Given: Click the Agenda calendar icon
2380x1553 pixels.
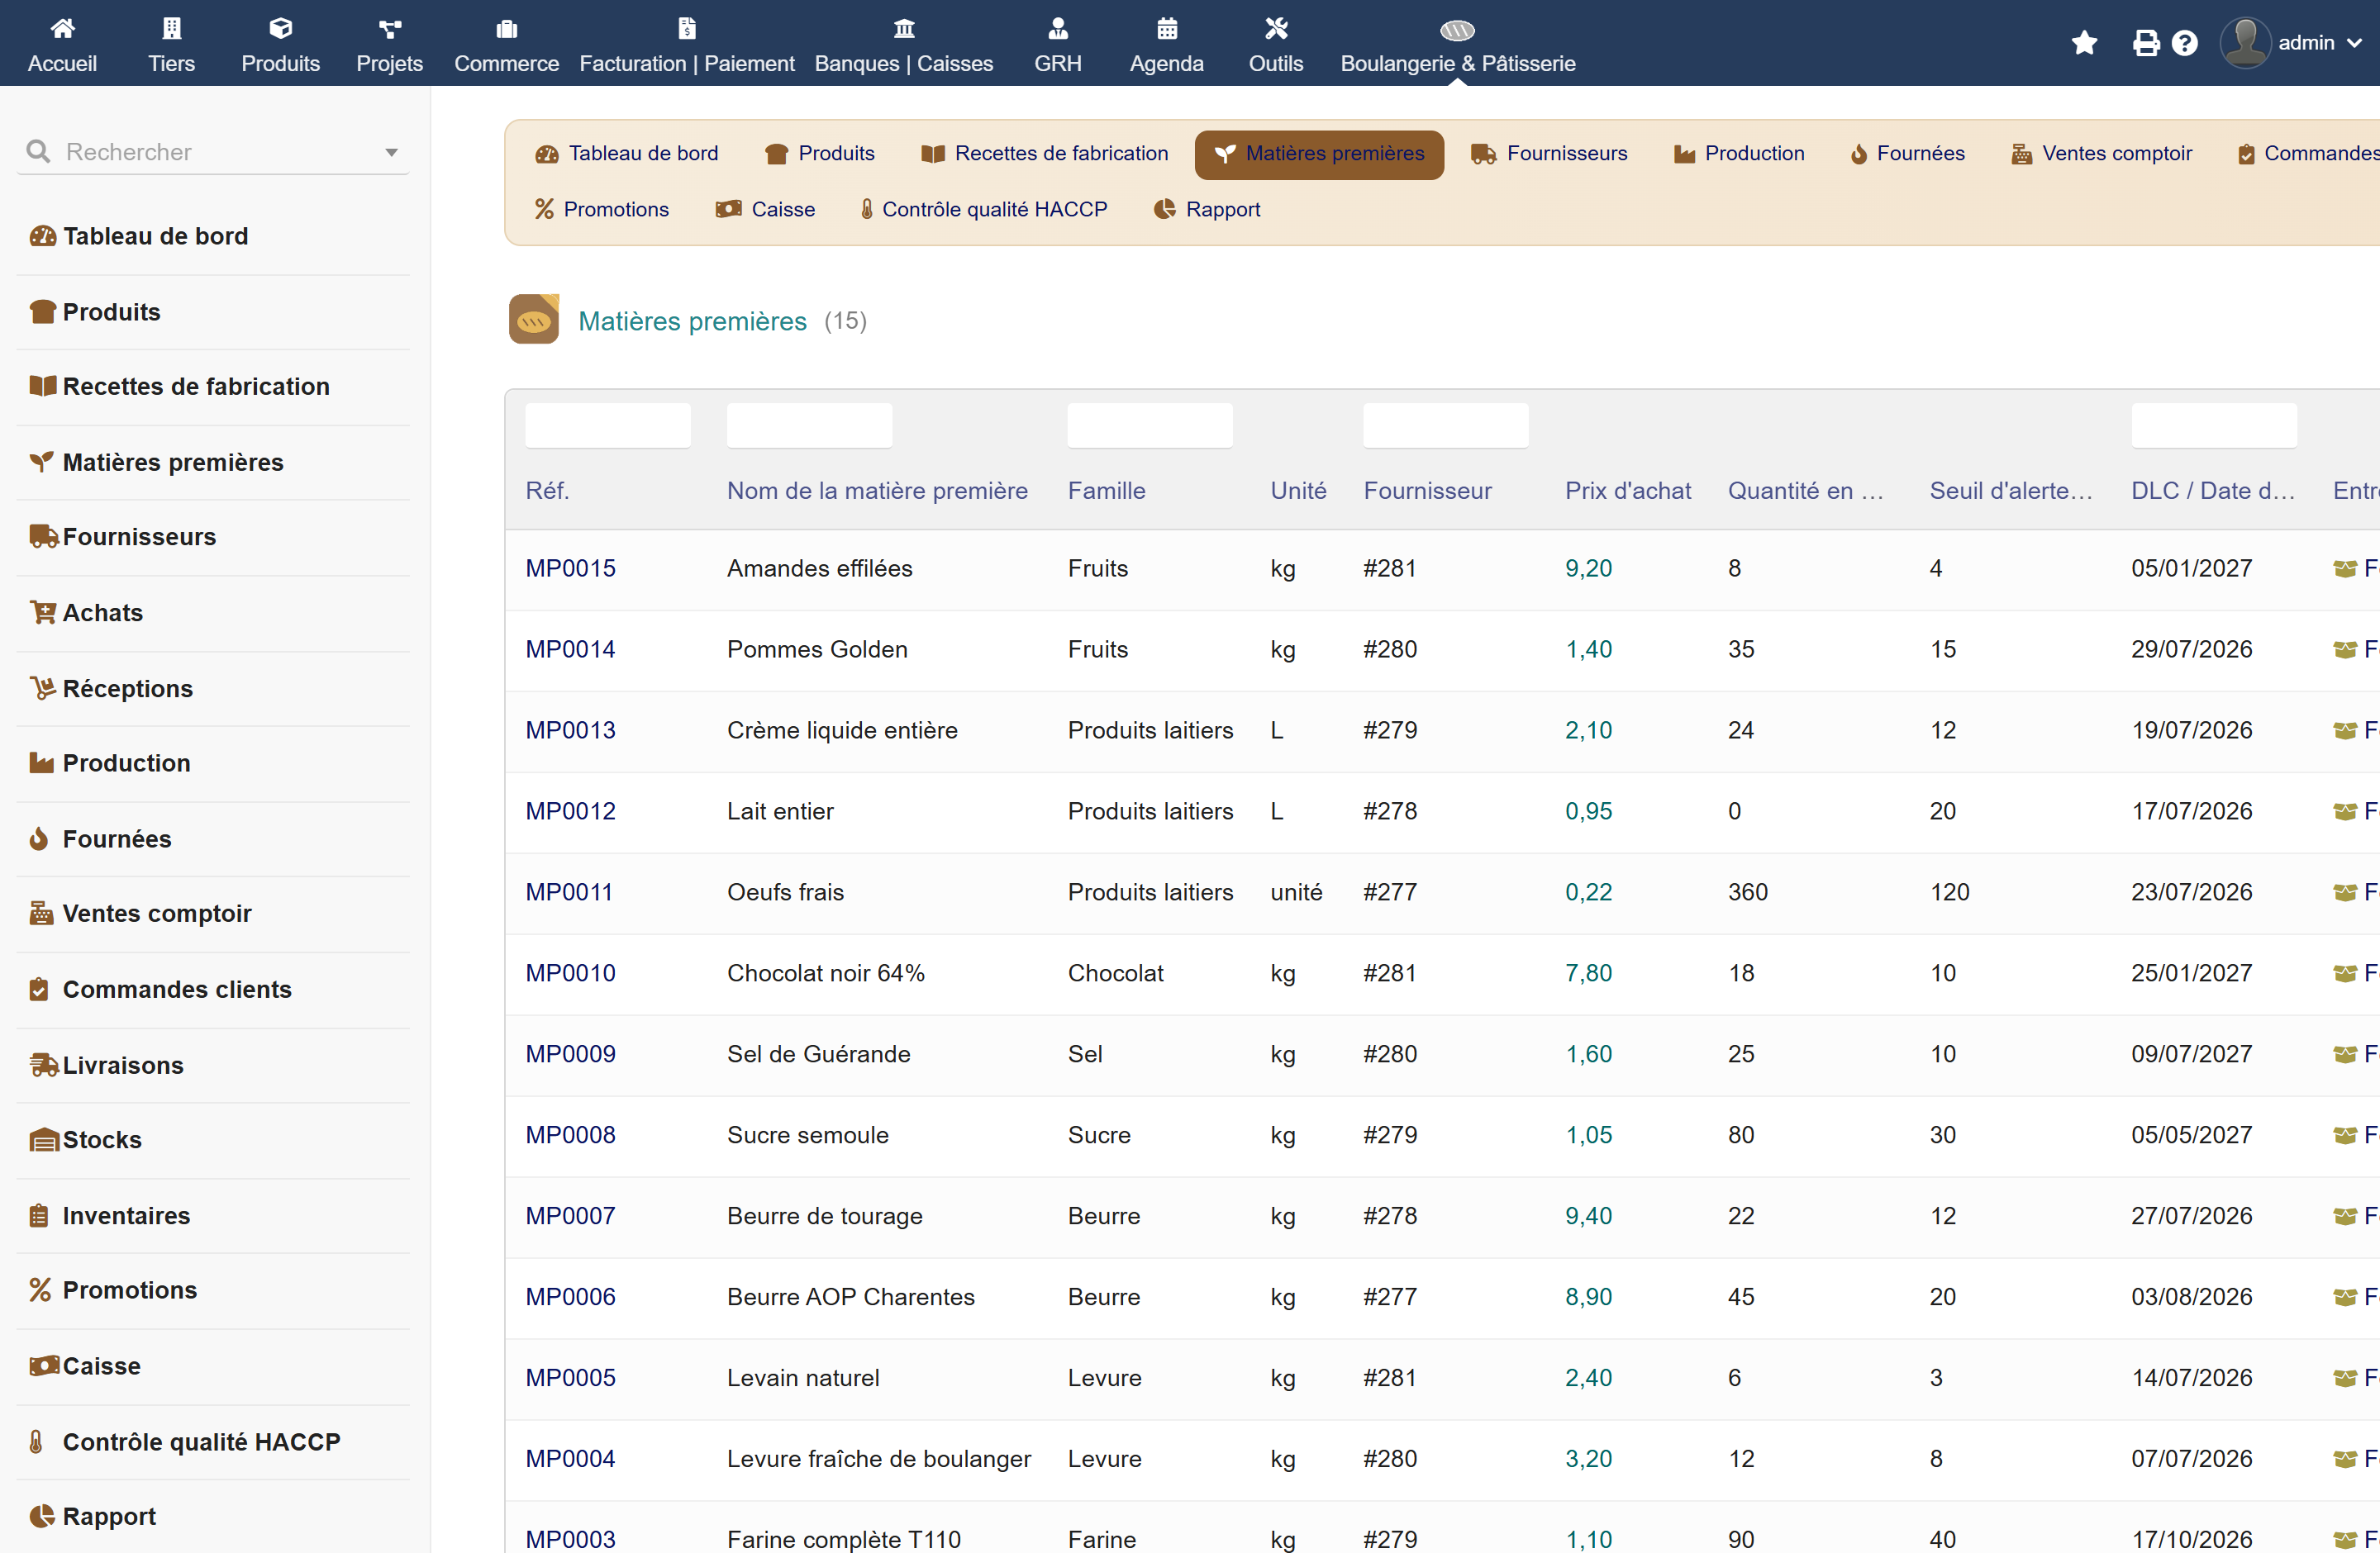Looking at the screenshot, I should [1166, 28].
